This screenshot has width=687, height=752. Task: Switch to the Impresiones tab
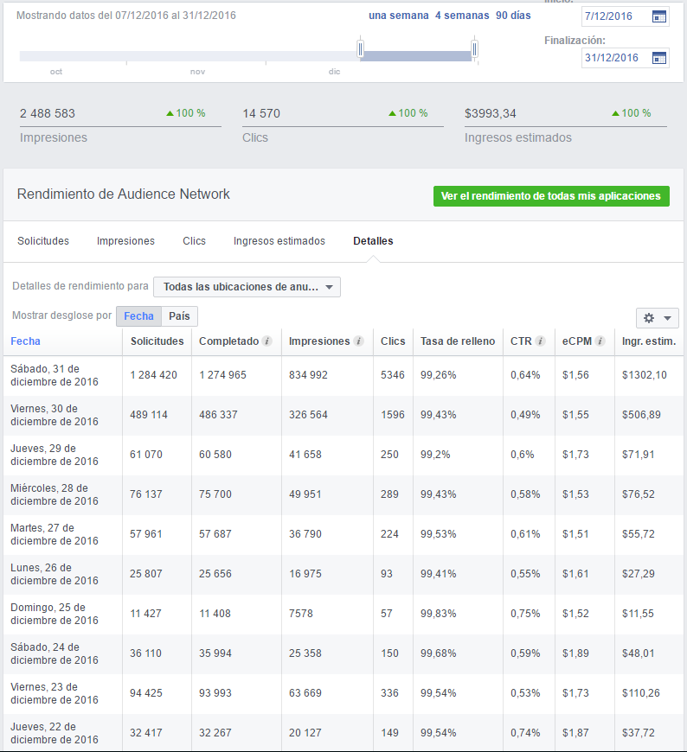tap(125, 241)
